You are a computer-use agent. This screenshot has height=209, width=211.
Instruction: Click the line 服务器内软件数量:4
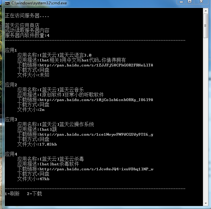pyautogui.click(x=27, y=36)
